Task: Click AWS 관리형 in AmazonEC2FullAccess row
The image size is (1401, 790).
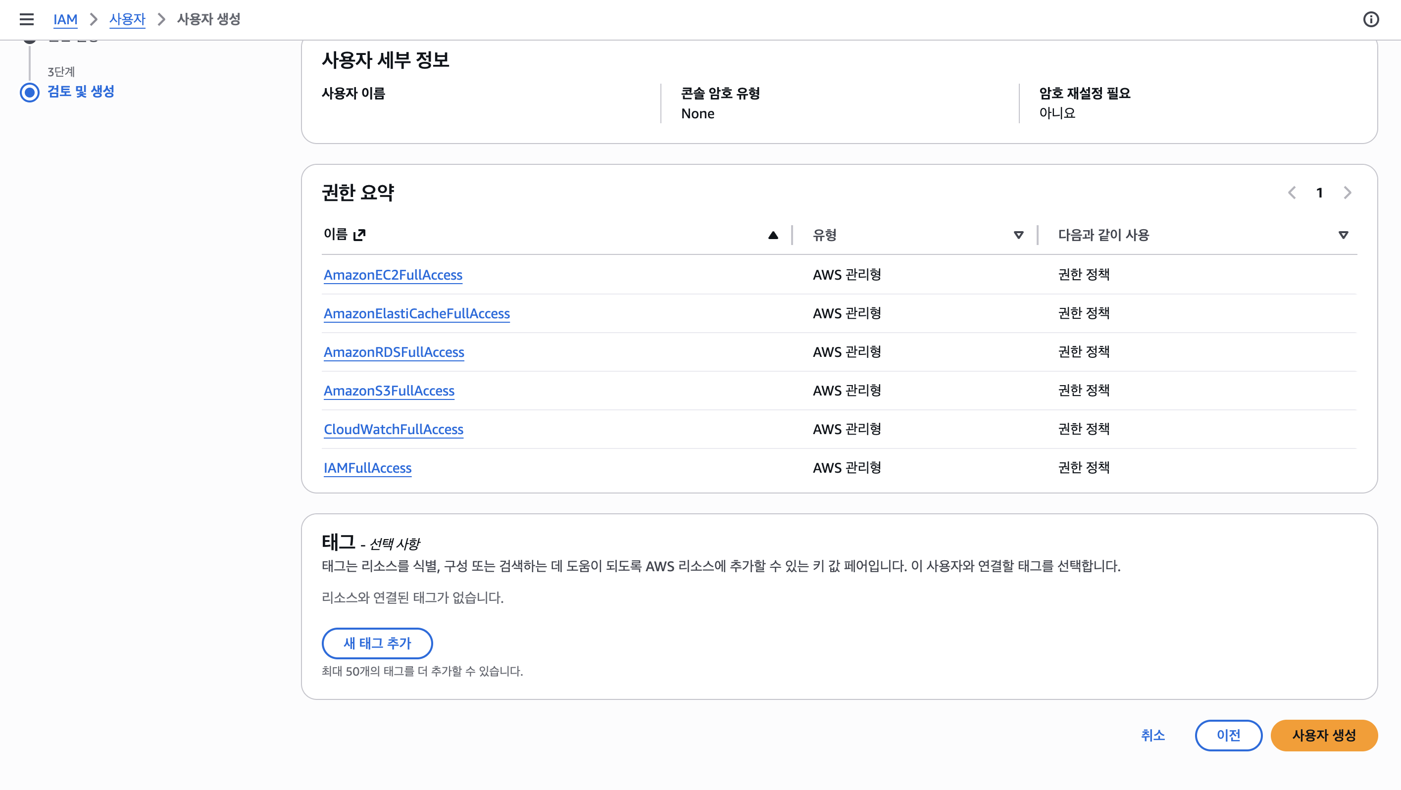Action: (x=847, y=275)
